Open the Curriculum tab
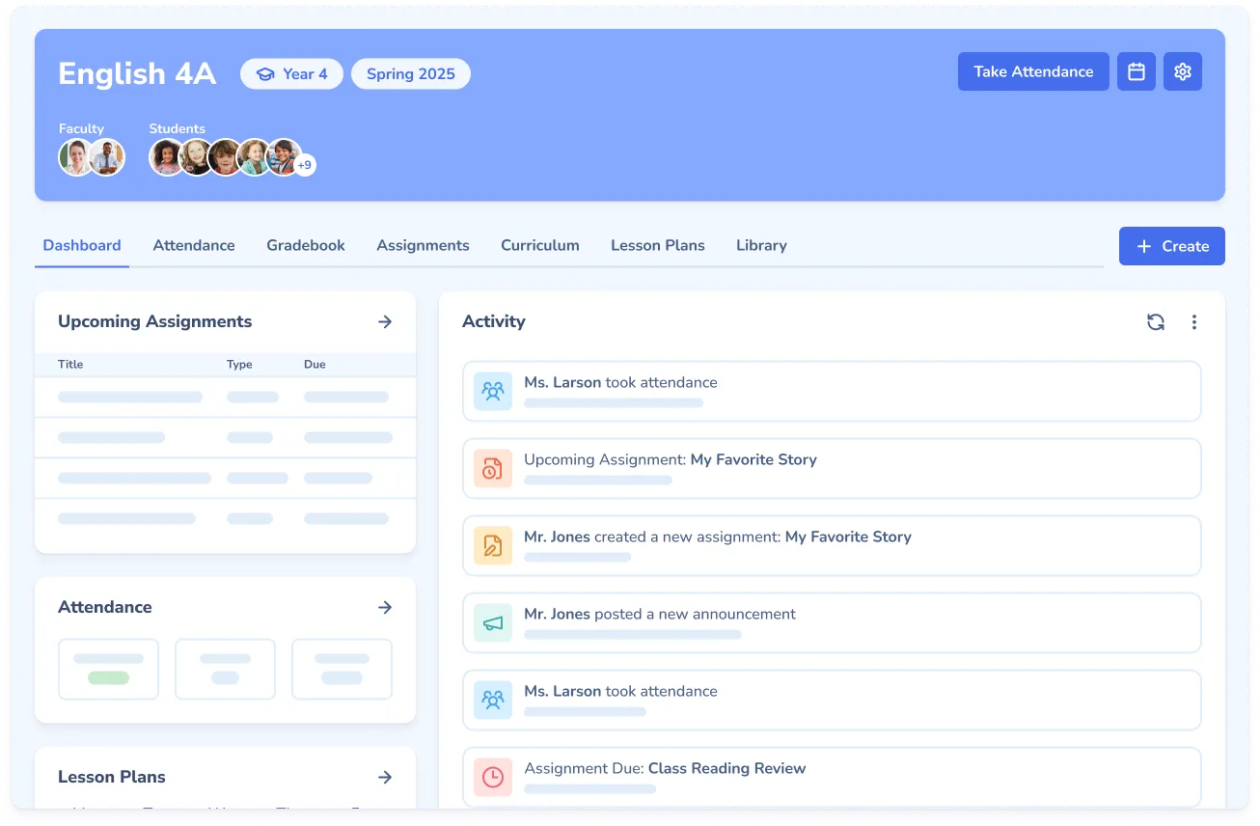1260x826 pixels. [x=539, y=245]
